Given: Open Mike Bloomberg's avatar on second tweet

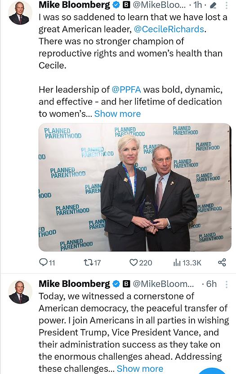Looking at the screenshot, I should (x=20, y=292).
